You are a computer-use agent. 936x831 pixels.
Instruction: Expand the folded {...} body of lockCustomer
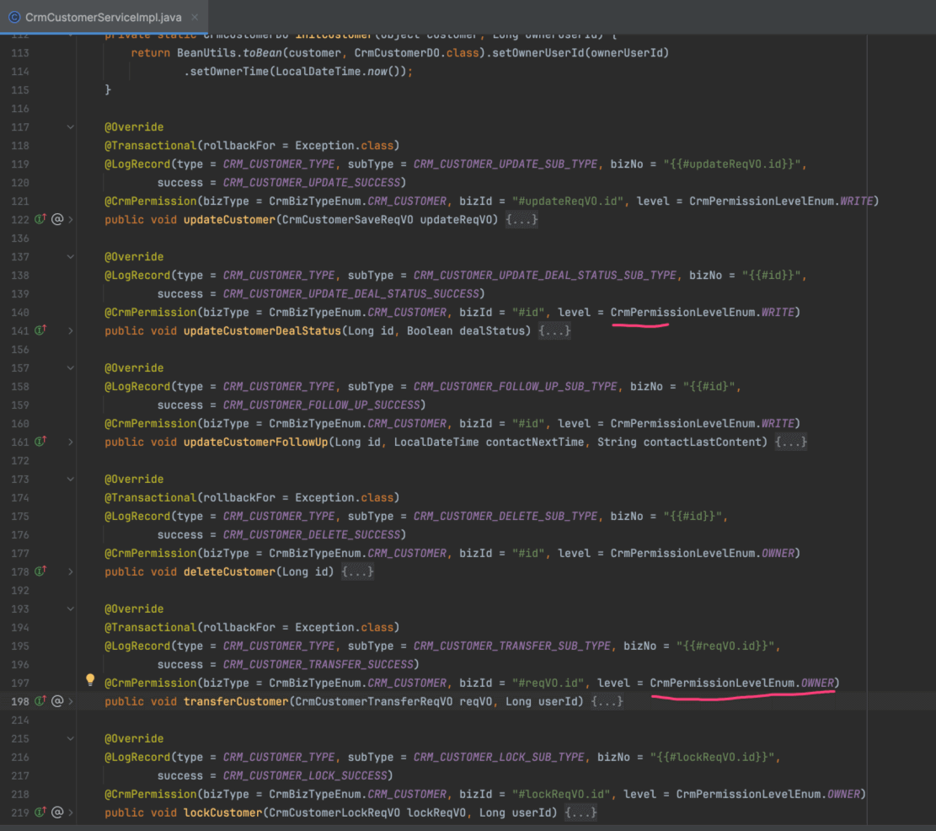point(580,813)
